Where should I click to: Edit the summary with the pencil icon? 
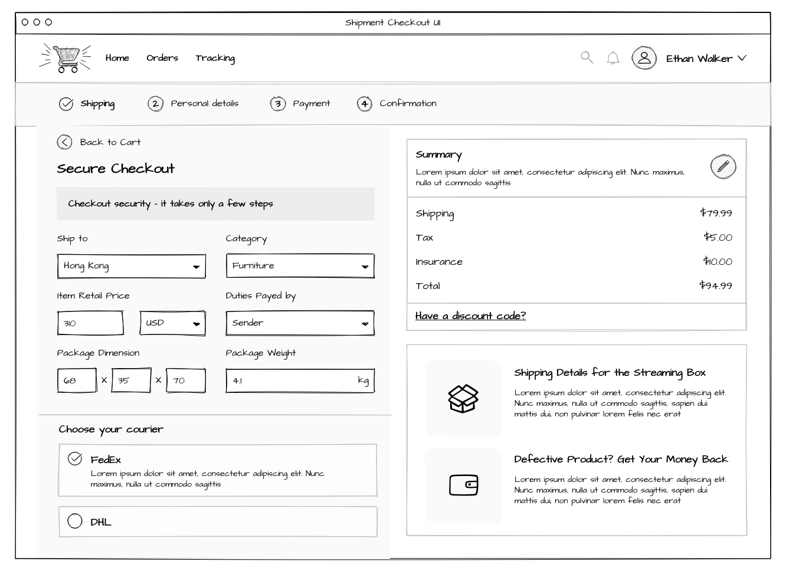723,166
